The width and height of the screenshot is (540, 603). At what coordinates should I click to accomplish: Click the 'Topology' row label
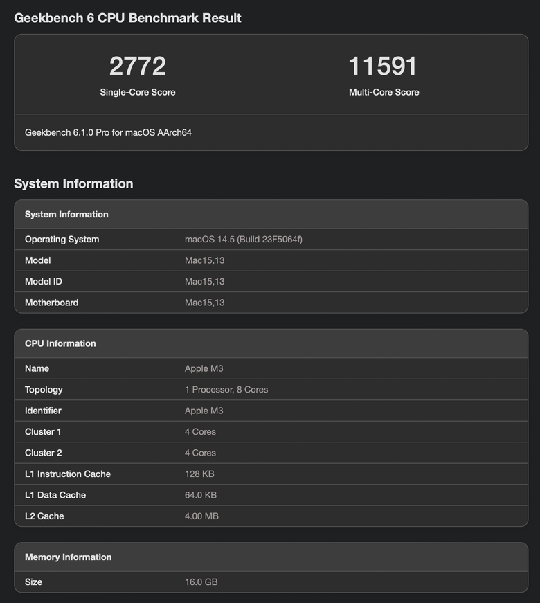point(44,390)
